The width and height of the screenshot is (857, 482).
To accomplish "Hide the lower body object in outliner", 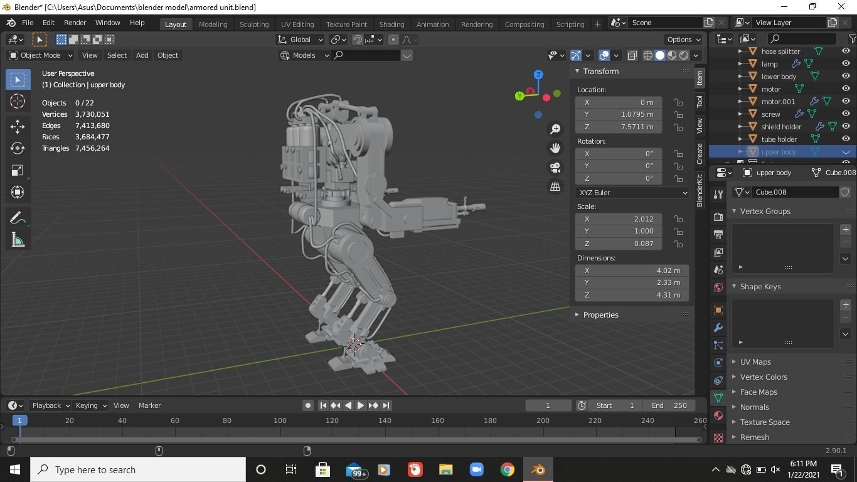I will [x=846, y=76].
